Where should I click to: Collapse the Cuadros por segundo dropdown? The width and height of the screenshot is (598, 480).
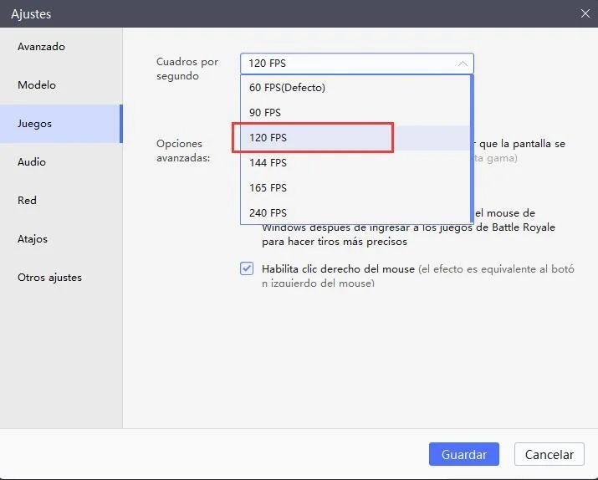click(357, 64)
